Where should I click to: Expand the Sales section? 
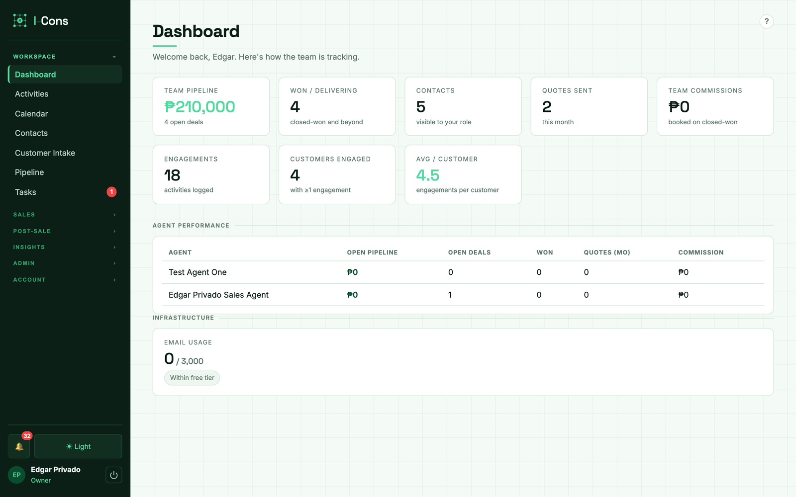[x=65, y=215]
